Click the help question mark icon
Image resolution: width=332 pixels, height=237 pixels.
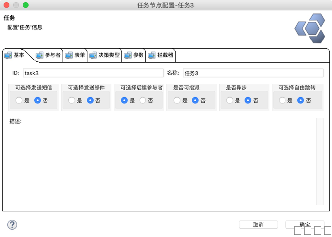12,225
